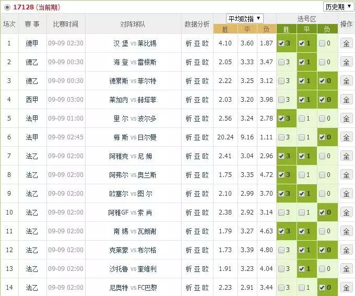Click team name 雷根斯 in match 2
The height and width of the screenshot is (296, 355).
point(147,62)
